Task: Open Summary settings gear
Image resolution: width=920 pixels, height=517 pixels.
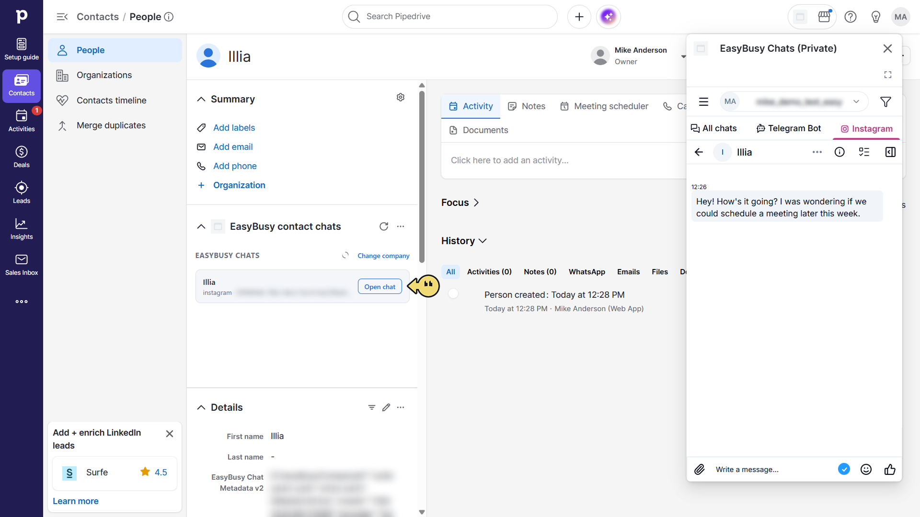Action: point(401,97)
